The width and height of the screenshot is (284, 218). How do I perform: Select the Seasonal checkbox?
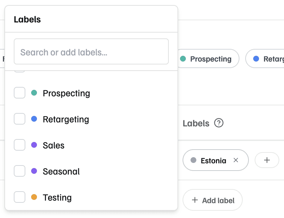(20, 171)
